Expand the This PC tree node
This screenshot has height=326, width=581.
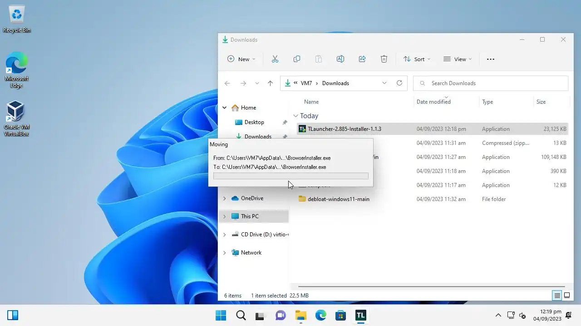(x=224, y=216)
